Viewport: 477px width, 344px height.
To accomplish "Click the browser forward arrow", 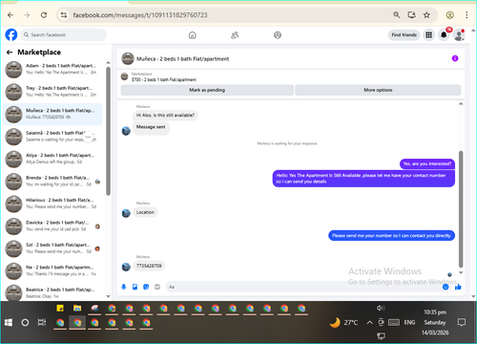I will [x=27, y=15].
